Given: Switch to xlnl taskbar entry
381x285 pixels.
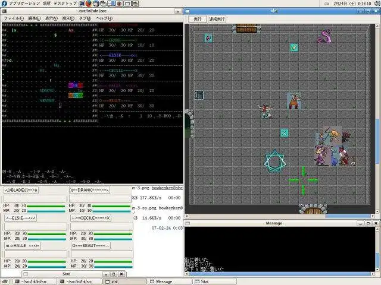Looking at the screenshot, I should pyautogui.click(x=125, y=281).
